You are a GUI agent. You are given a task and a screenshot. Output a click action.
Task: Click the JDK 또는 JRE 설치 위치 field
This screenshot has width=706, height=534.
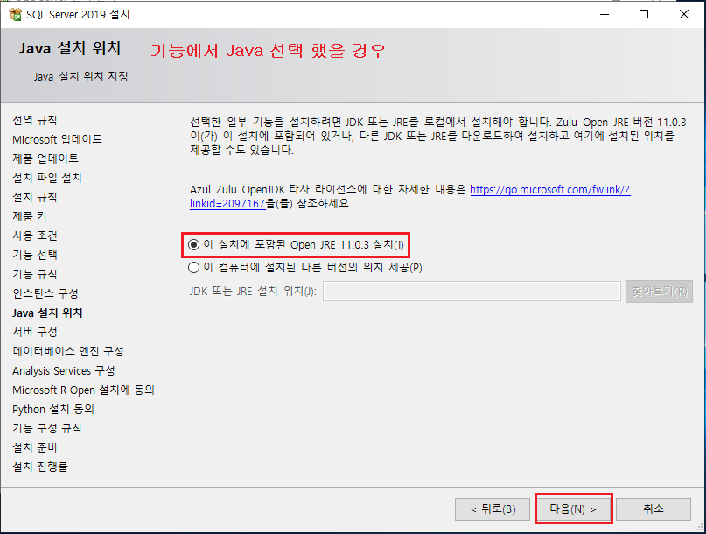point(472,292)
